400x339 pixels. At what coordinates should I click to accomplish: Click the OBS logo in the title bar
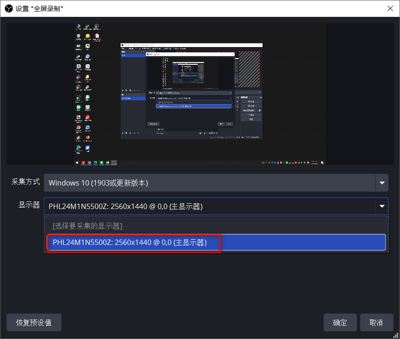click(x=8, y=8)
